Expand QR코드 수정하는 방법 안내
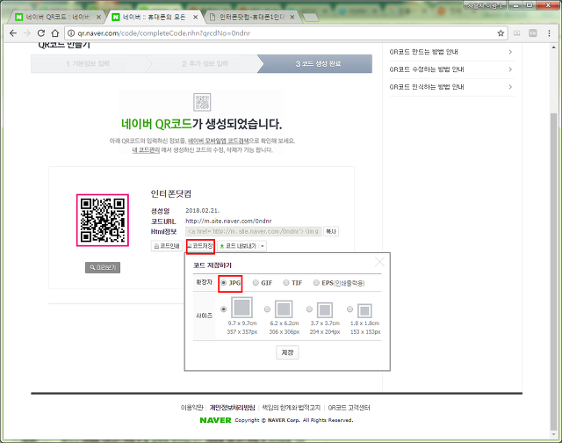Image resolution: width=562 pixels, height=443 pixels. (451, 69)
